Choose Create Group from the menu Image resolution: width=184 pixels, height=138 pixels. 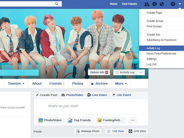pos(155,21)
